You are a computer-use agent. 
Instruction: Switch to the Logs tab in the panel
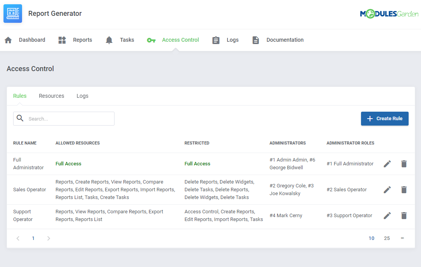[82, 96]
